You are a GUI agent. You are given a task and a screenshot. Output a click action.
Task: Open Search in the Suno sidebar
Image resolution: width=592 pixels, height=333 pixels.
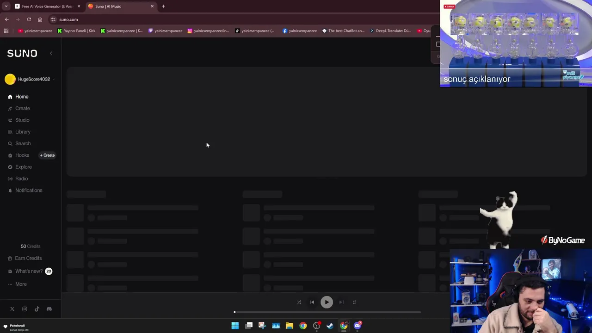(19, 143)
